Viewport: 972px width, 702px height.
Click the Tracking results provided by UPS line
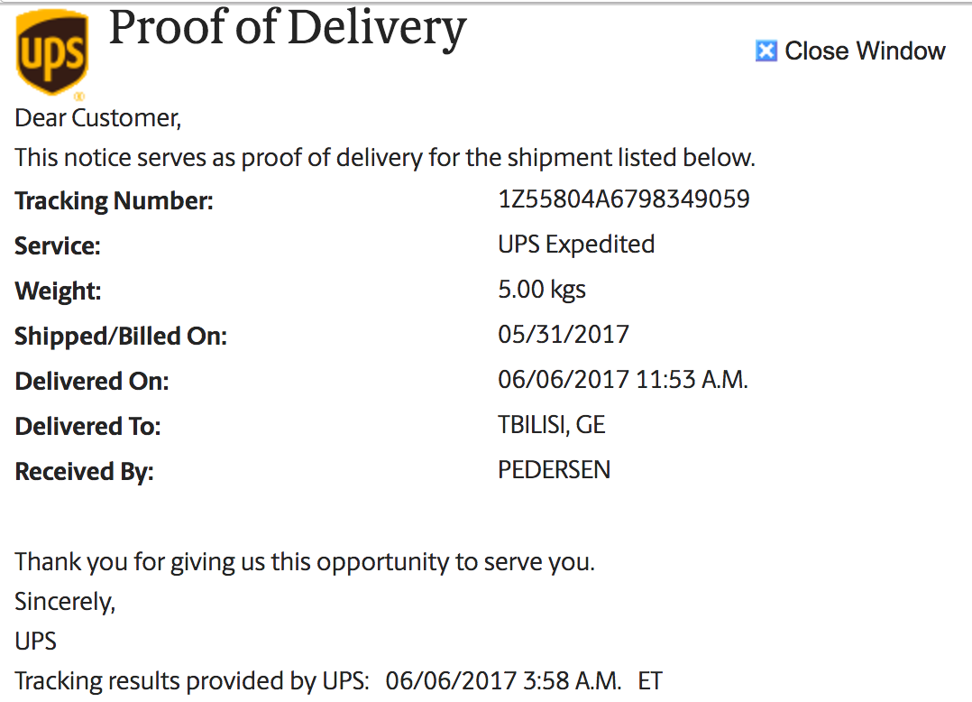click(x=339, y=681)
